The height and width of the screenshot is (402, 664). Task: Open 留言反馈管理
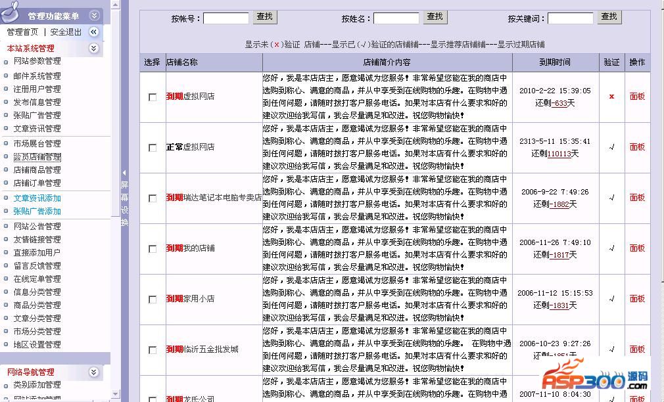point(37,266)
